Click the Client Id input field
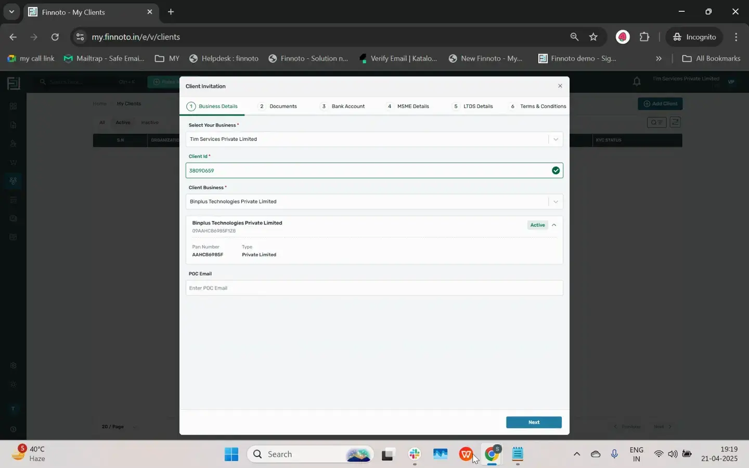The image size is (749, 468). tap(374, 171)
